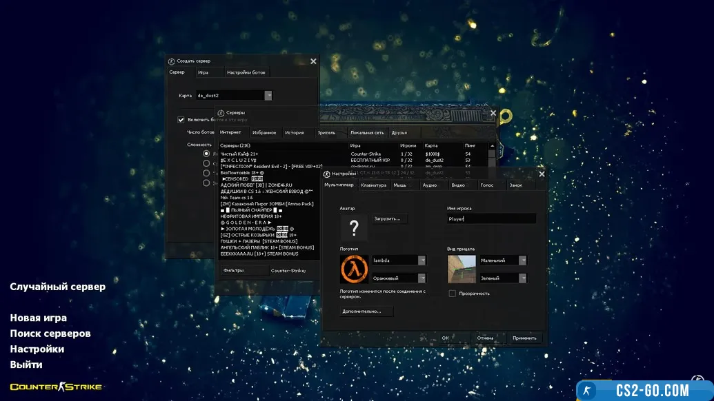Screen dimensions: 714x401
Task: Select the first Сложность radio button
Action: click(206, 154)
